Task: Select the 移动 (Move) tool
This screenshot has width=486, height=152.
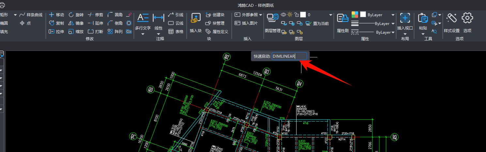Action: tap(56, 15)
